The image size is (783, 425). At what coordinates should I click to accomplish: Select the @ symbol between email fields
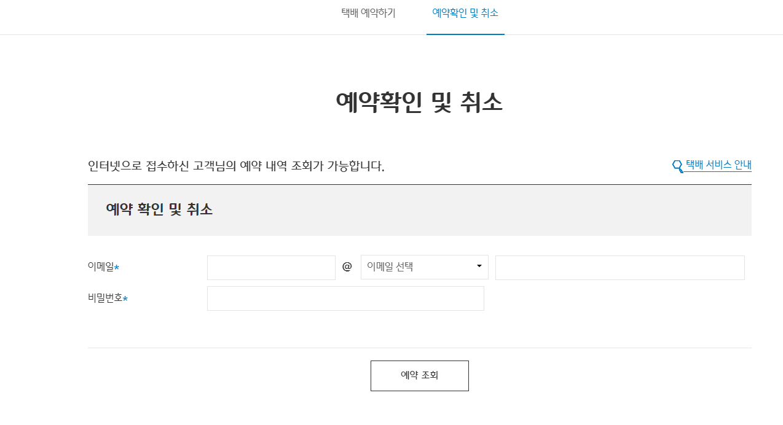point(347,267)
